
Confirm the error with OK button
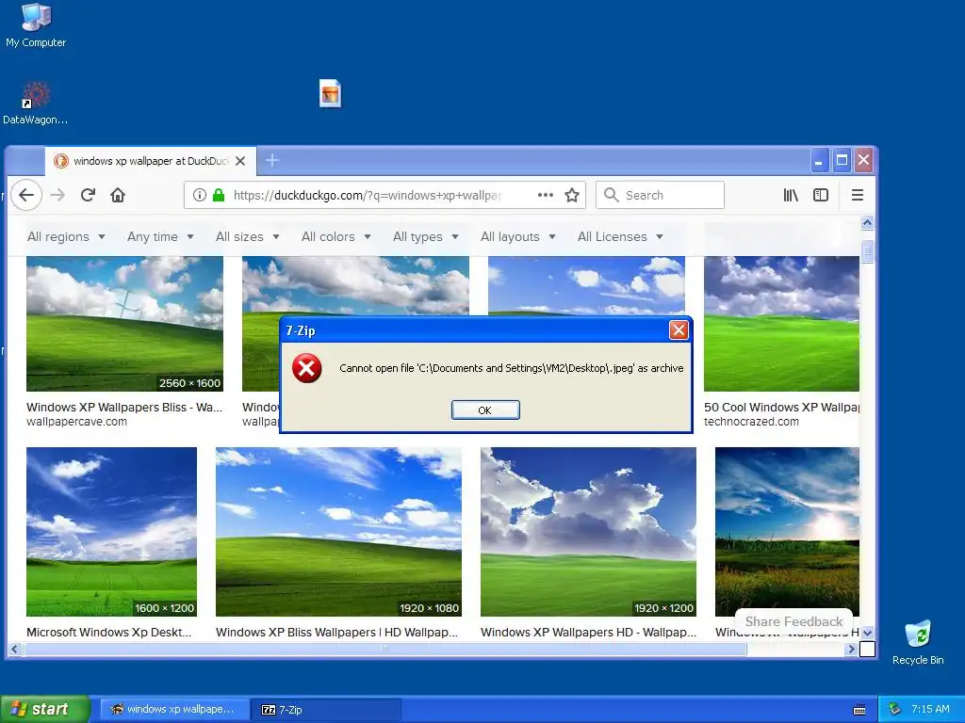(485, 410)
